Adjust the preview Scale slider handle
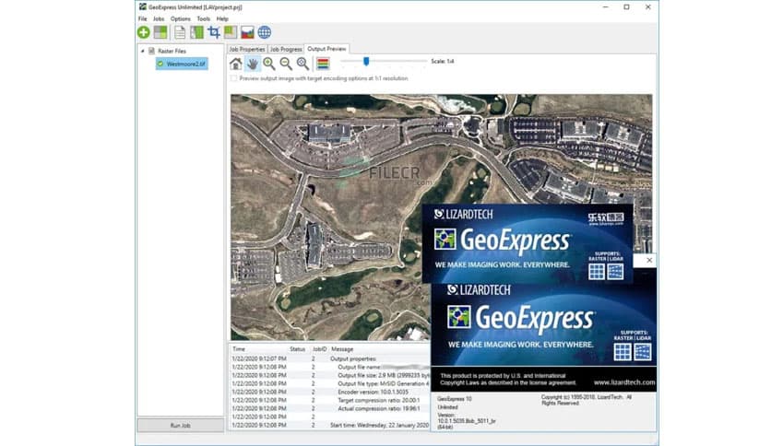The image size is (771, 446). point(366,61)
